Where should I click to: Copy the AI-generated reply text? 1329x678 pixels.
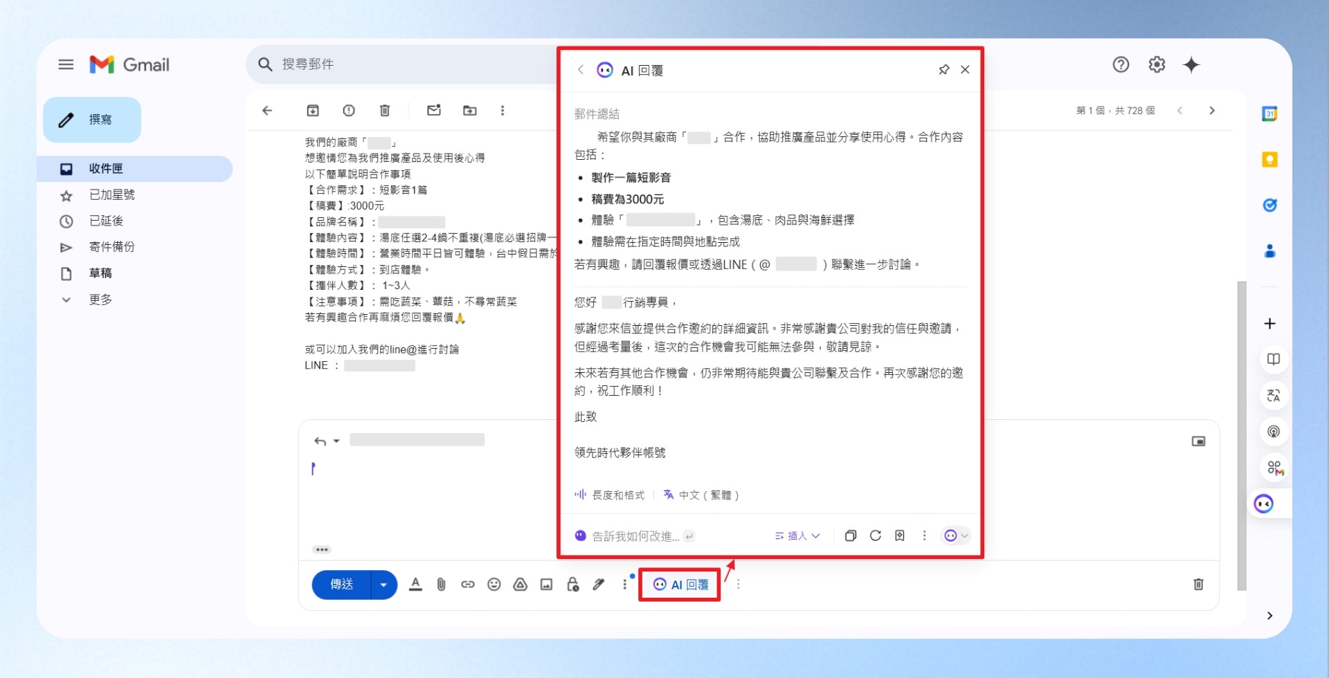point(851,535)
